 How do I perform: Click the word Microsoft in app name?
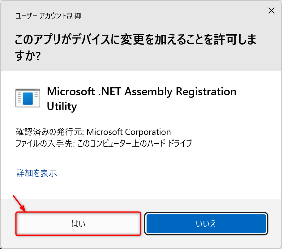click(x=69, y=92)
